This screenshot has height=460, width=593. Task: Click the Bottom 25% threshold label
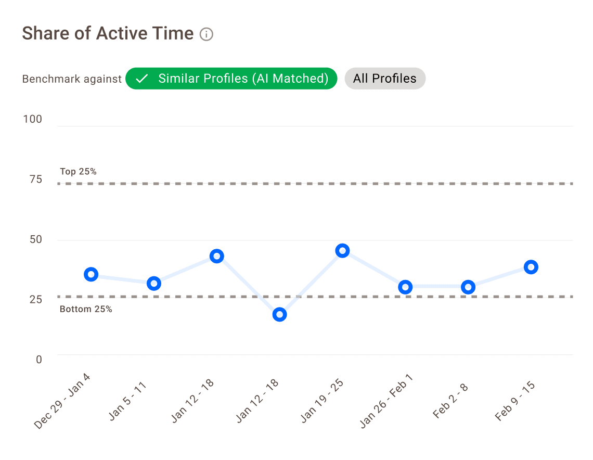(86, 309)
